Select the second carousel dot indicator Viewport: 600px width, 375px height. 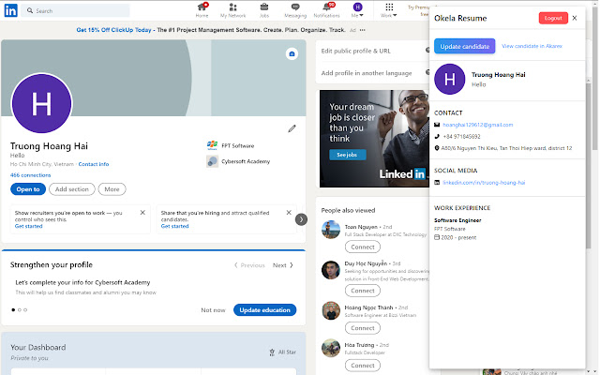(20, 310)
